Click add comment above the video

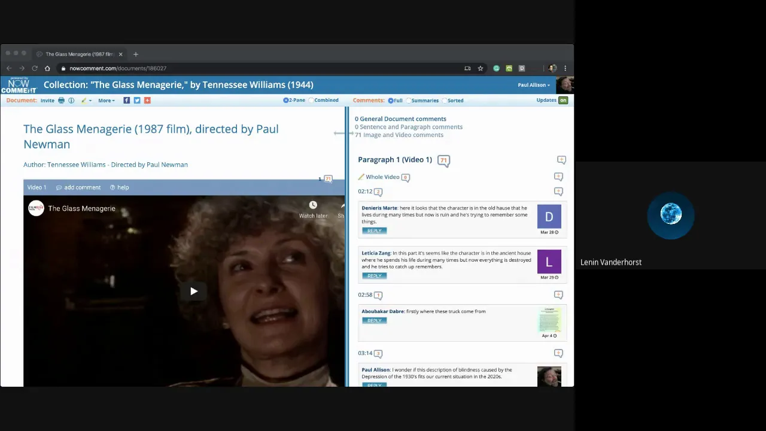pyautogui.click(x=78, y=187)
